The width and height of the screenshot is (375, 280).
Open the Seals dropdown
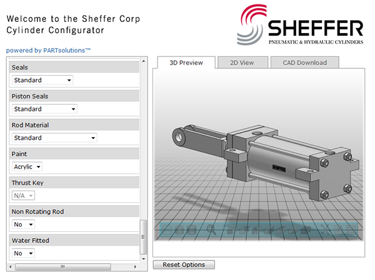click(x=42, y=80)
